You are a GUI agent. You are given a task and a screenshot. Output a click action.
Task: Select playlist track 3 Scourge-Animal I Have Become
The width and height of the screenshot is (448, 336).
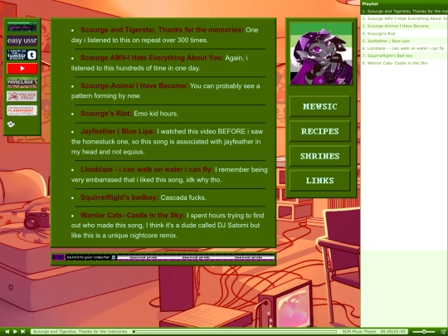[x=404, y=26]
